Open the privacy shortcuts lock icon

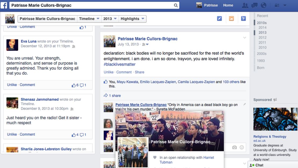[x=277, y=5]
